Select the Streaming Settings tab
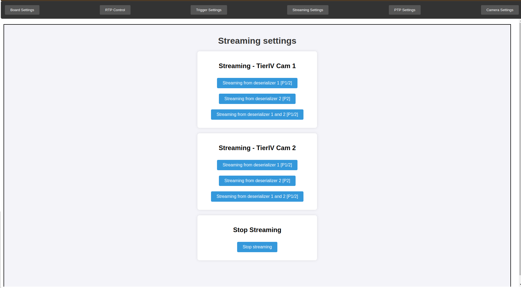 [308, 10]
